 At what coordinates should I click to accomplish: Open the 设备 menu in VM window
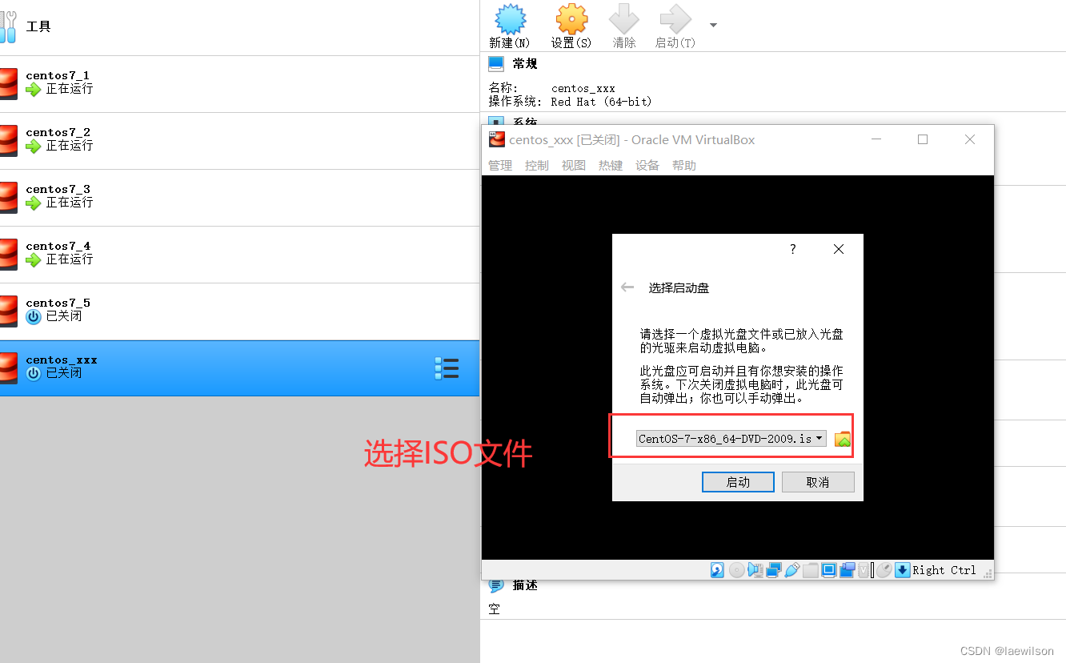(647, 165)
